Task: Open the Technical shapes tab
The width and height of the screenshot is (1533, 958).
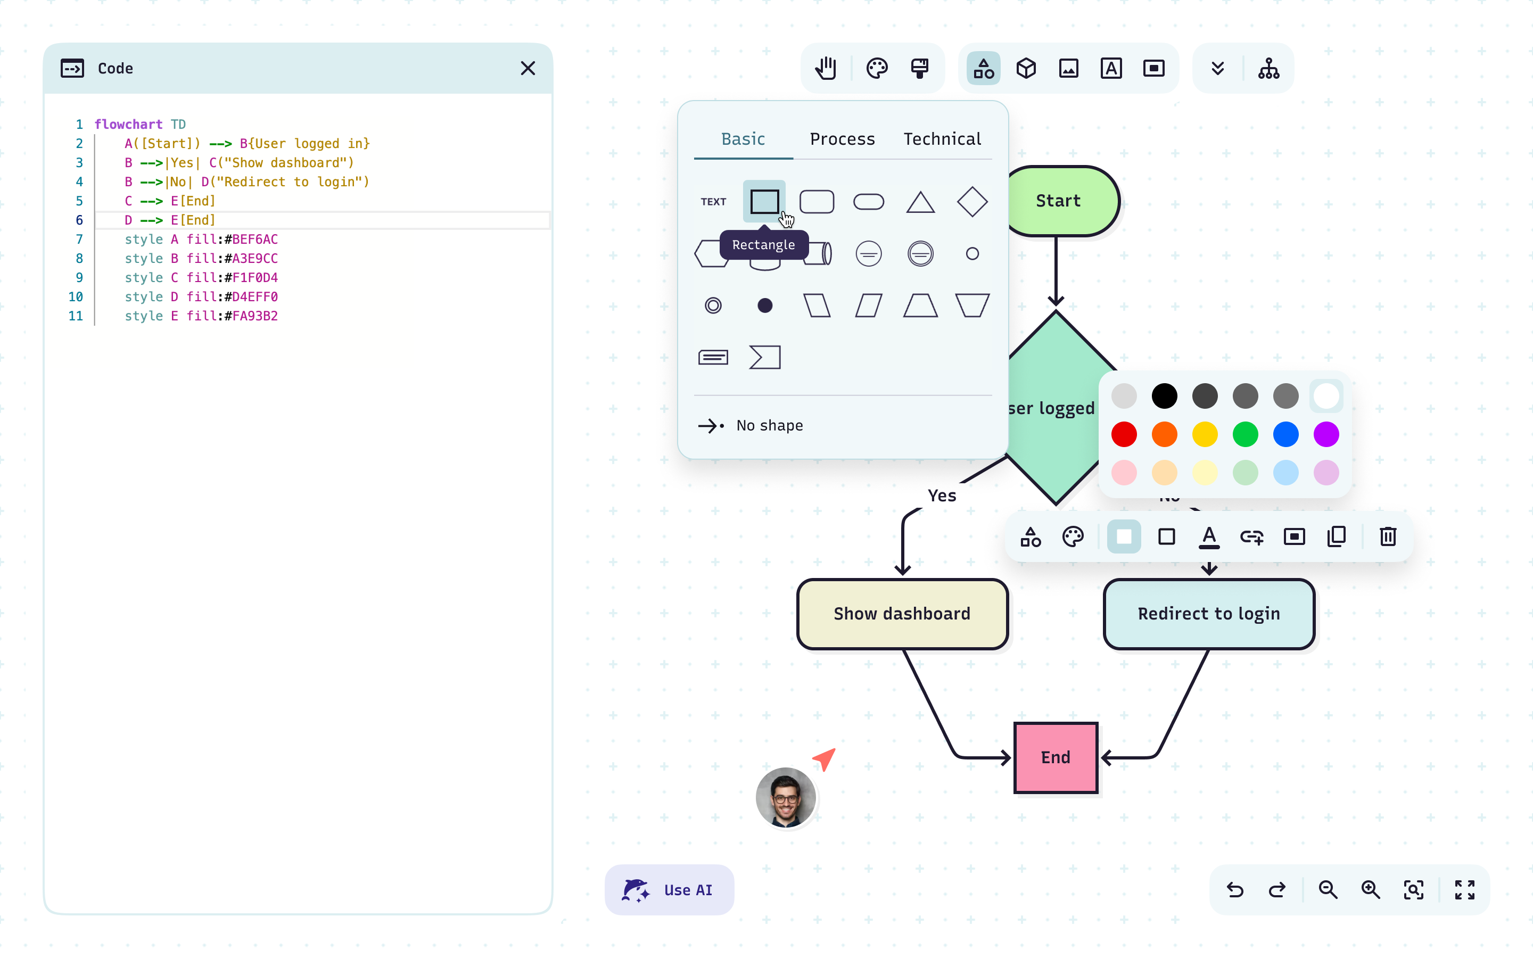Action: pos(942,139)
